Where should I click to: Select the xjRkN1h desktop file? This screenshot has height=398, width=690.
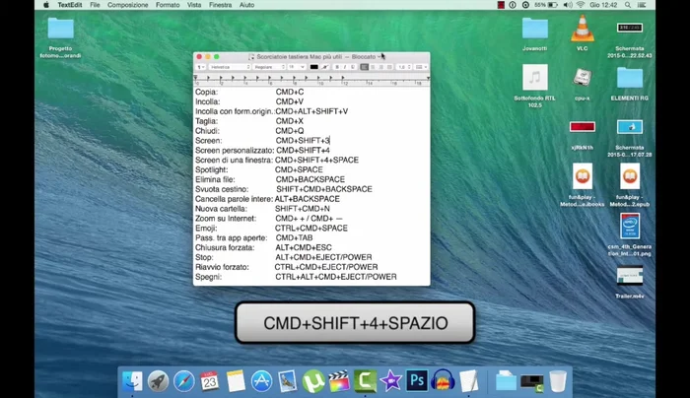pyautogui.click(x=583, y=127)
